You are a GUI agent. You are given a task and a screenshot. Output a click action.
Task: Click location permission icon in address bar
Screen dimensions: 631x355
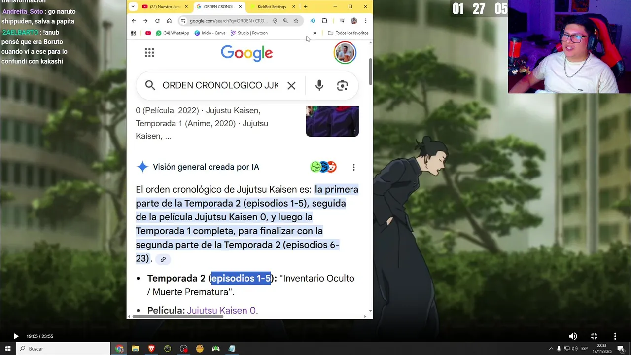click(x=275, y=21)
